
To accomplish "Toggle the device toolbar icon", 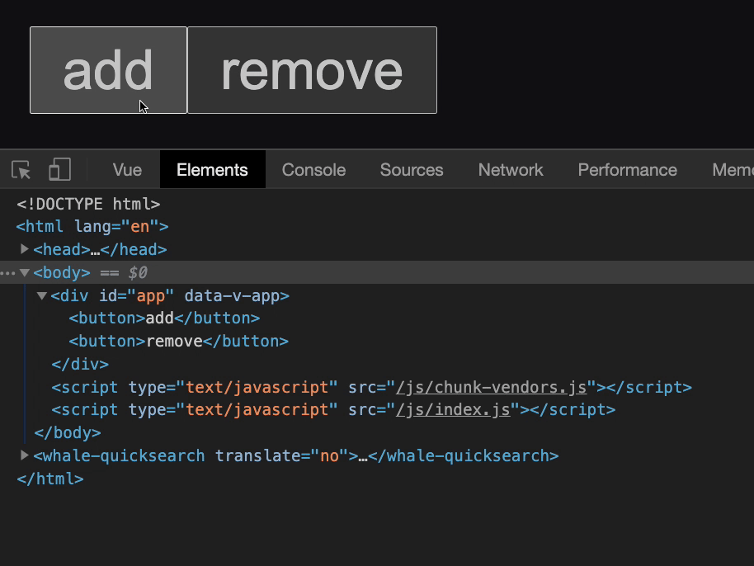I will tap(59, 170).
